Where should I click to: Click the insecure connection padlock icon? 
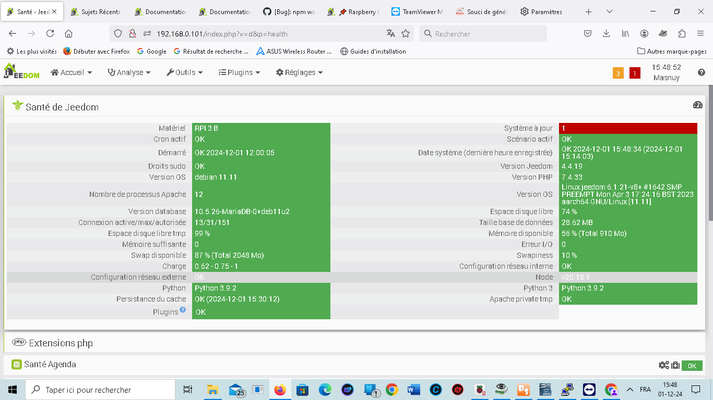133,34
